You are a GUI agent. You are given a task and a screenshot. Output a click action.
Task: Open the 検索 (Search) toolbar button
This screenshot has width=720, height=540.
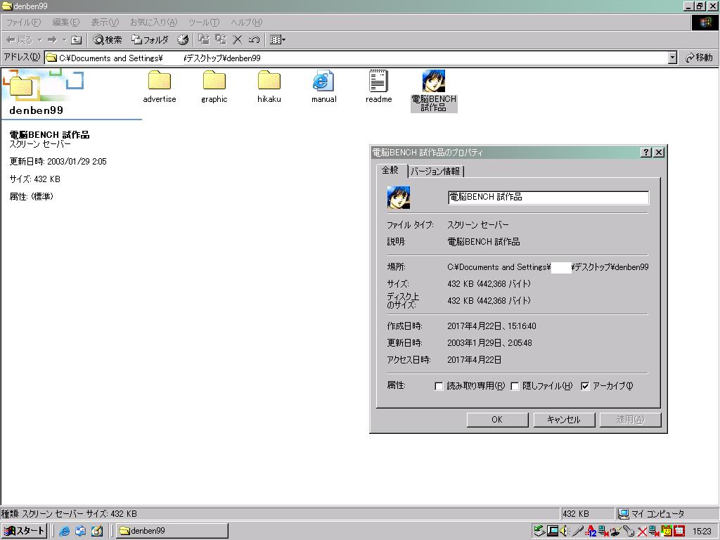tap(108, 40)
